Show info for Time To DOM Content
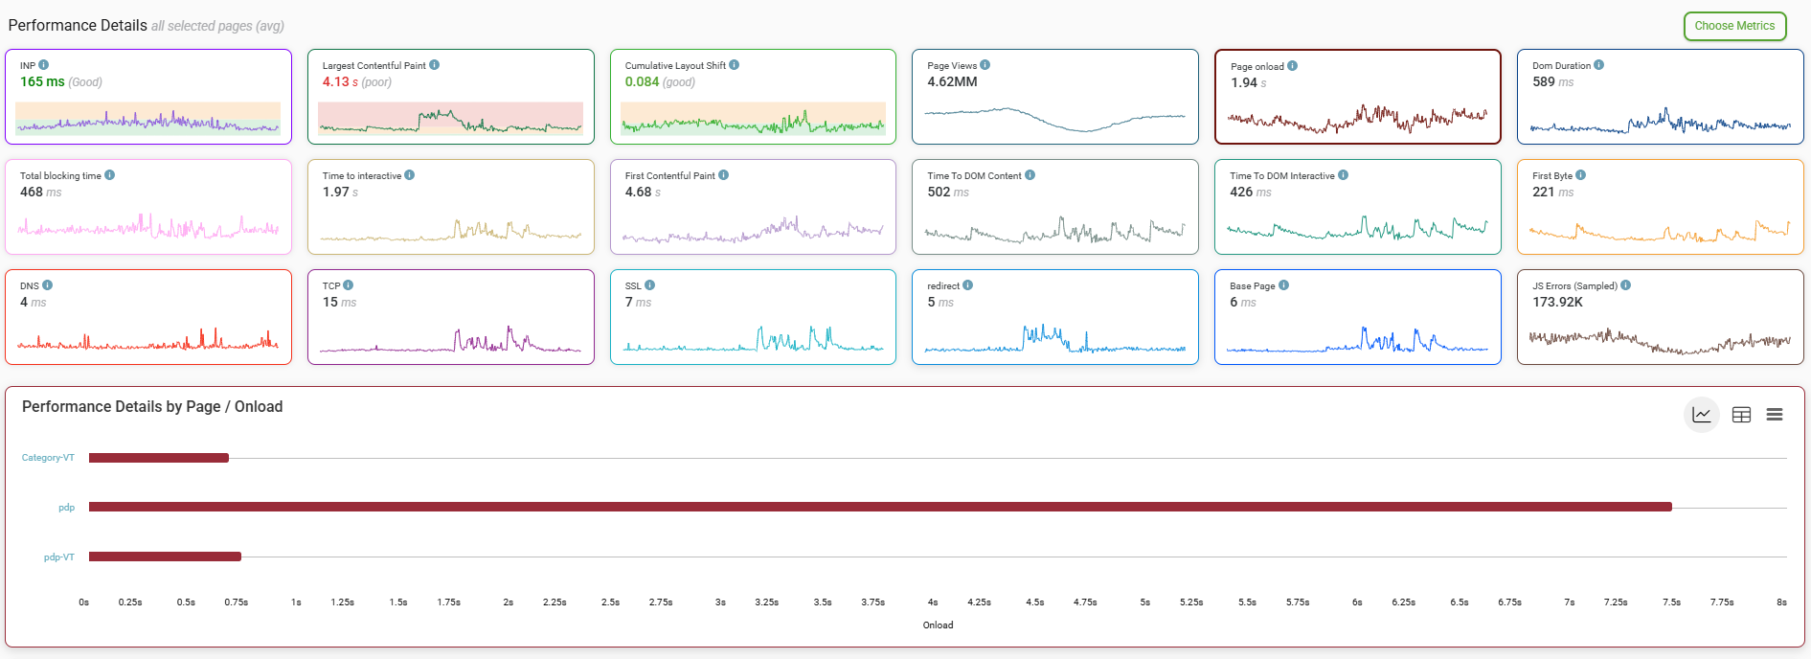Viewport: 1811px width, 659px height. coord(1030,175)
